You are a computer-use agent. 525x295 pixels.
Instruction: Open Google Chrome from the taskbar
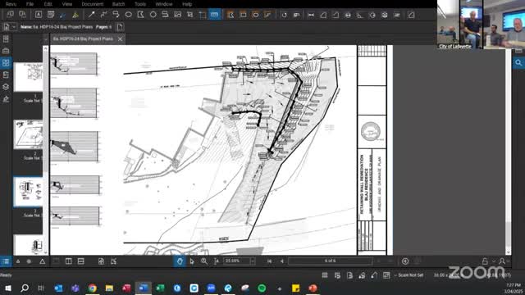pyautogui.click(x=93, y=288)
